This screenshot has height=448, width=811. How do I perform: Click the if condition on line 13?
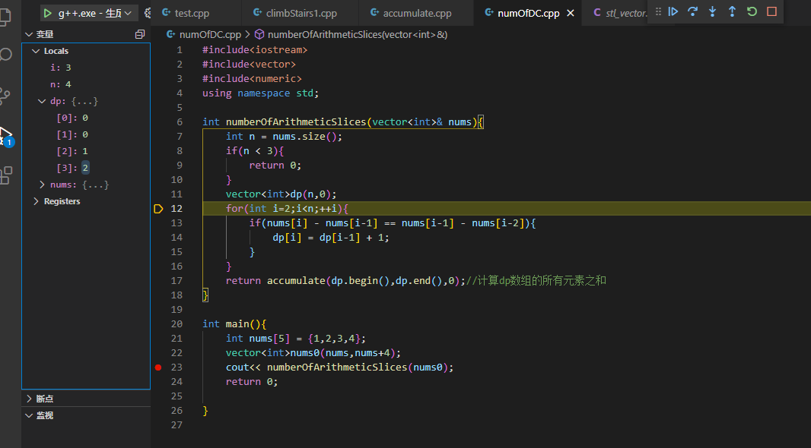click(x=393, y=223)
